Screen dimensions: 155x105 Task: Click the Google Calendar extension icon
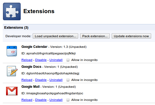click(x=12, y=51)
